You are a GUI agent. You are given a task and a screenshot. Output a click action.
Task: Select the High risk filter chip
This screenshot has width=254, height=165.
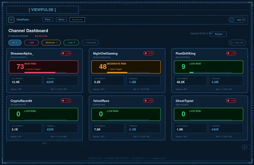click(x=32, y=43)
